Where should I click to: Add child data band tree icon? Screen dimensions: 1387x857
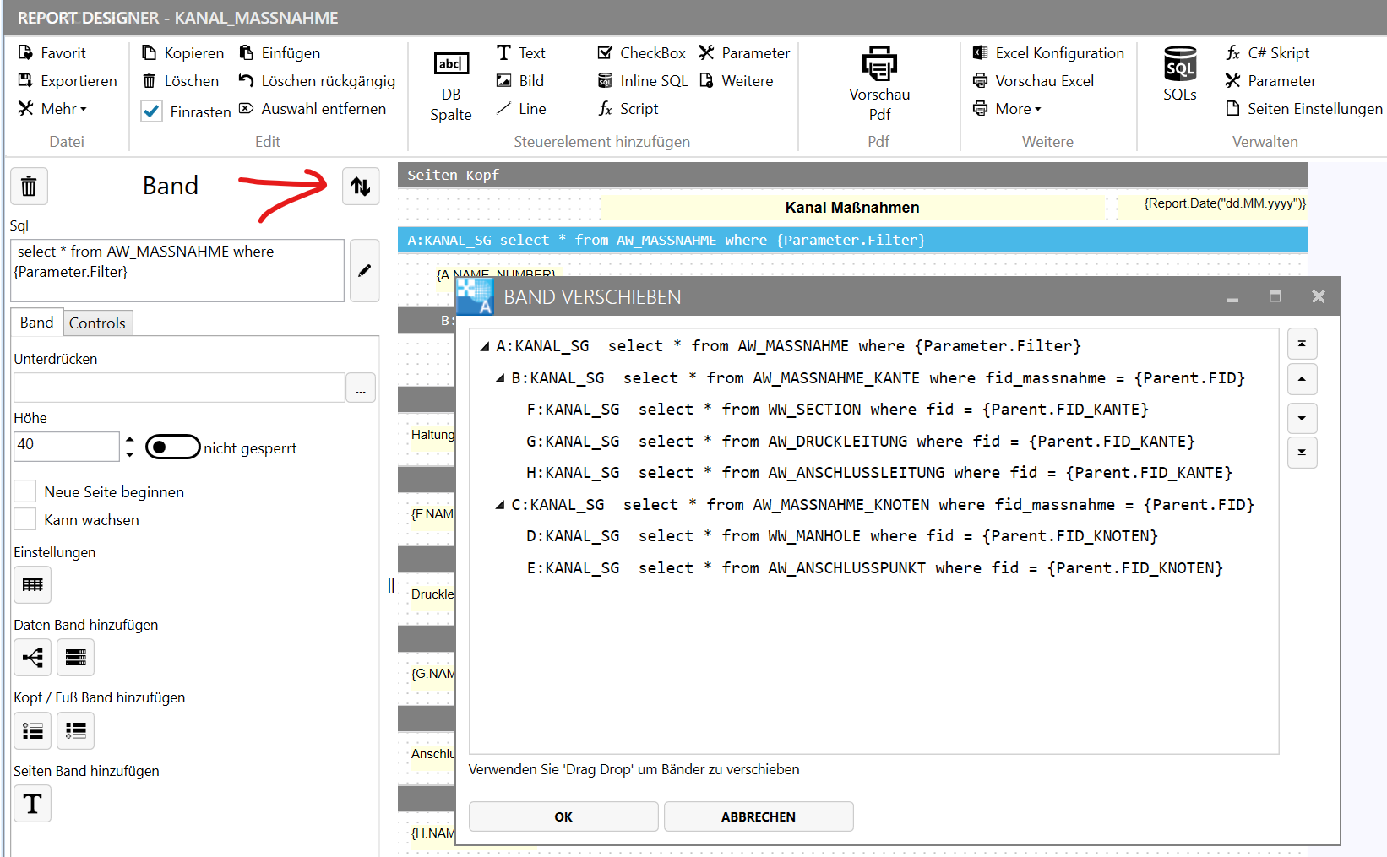point(33,657)
